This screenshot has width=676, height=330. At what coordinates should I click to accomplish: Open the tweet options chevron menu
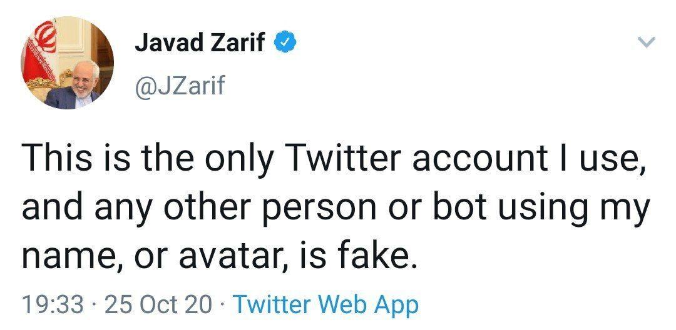click(x=645, y=43)
